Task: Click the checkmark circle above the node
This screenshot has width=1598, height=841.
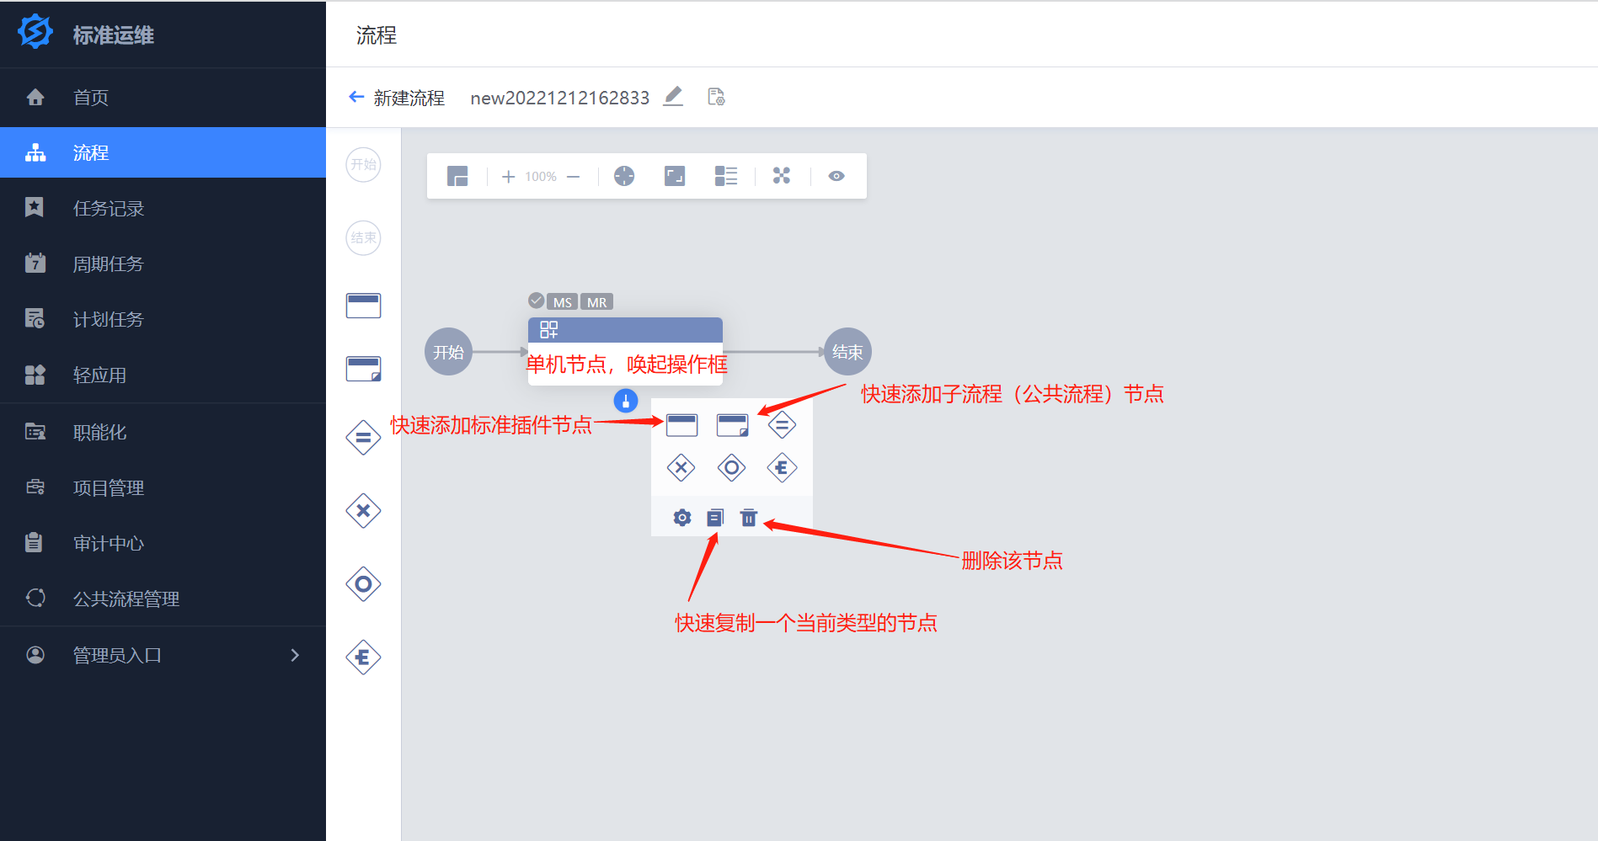Action: tap(537, 299)
